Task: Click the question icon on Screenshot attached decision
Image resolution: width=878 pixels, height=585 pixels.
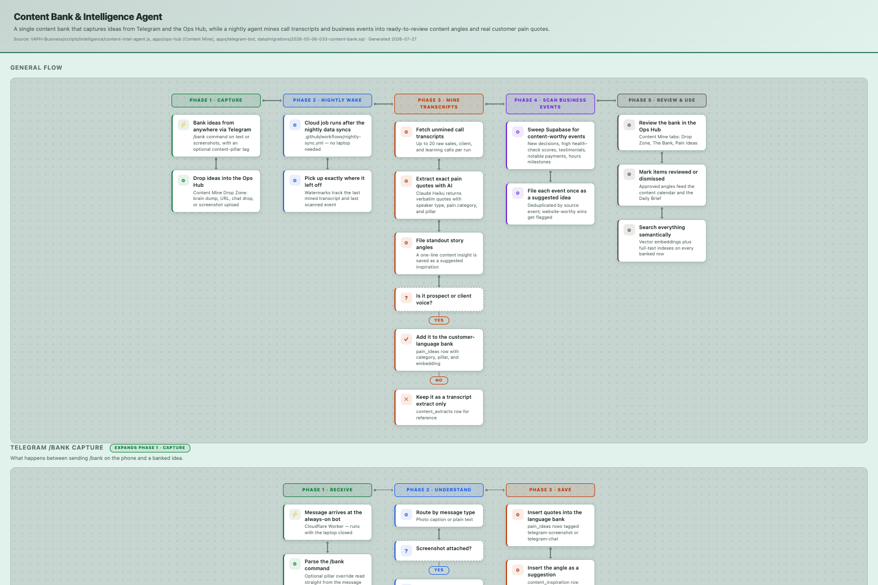Action: [406, 551]
